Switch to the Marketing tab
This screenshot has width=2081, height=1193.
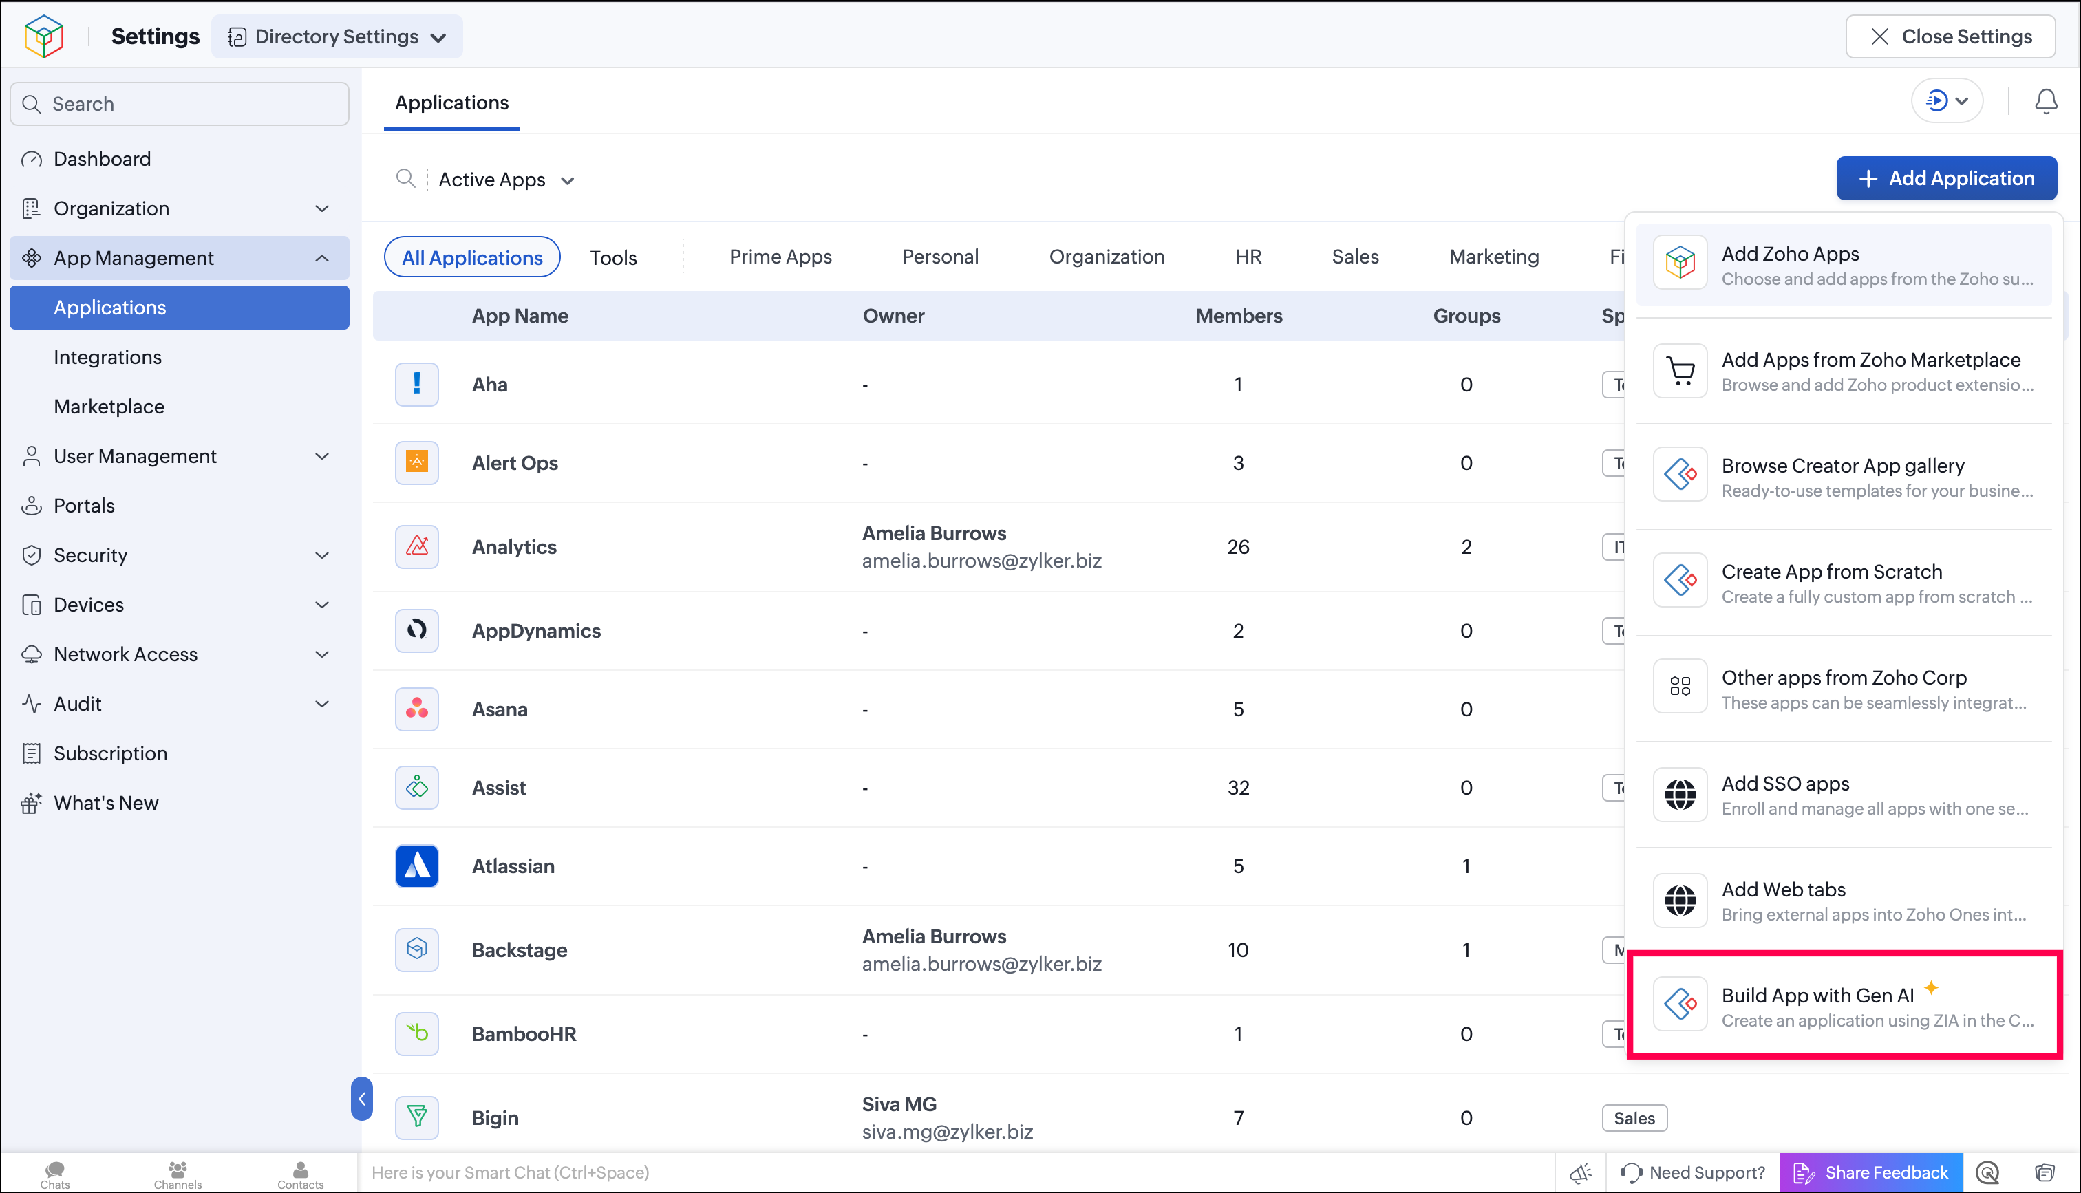pos(1493,257)
